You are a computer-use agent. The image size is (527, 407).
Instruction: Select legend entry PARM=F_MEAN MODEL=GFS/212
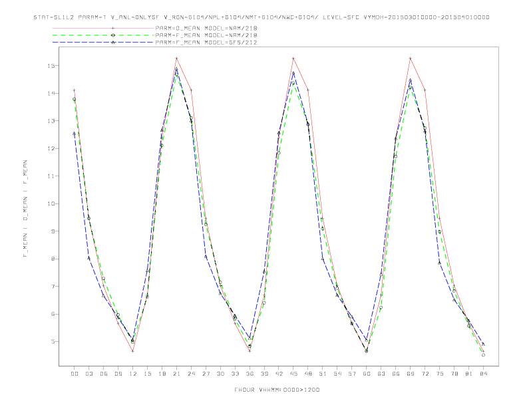point(206,43)
